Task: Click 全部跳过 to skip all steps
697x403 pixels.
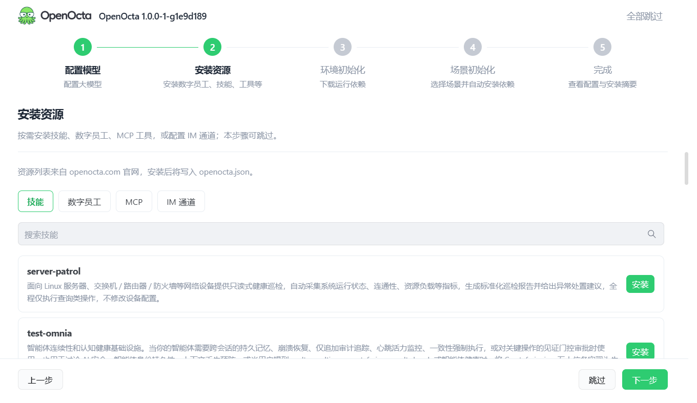Action: 644,16
